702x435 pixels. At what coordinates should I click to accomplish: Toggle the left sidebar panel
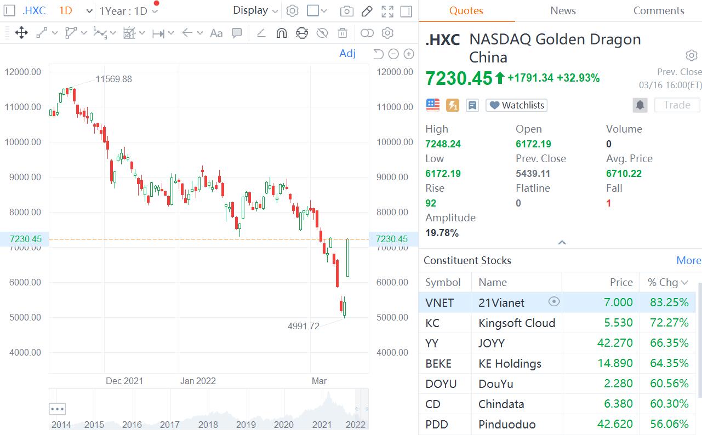(x=9, y=11)
